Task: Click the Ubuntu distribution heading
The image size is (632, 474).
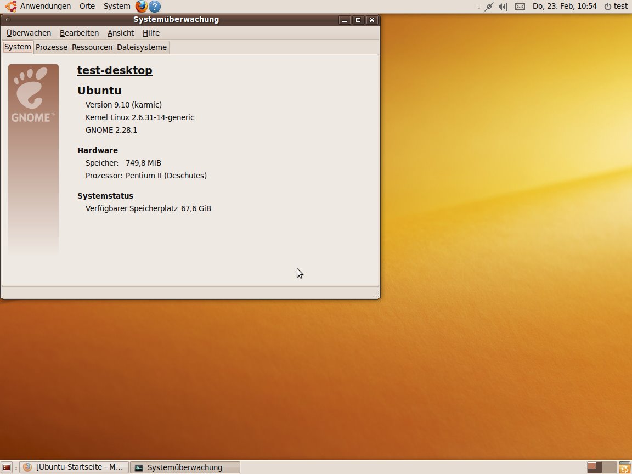Action: [99, 91]
